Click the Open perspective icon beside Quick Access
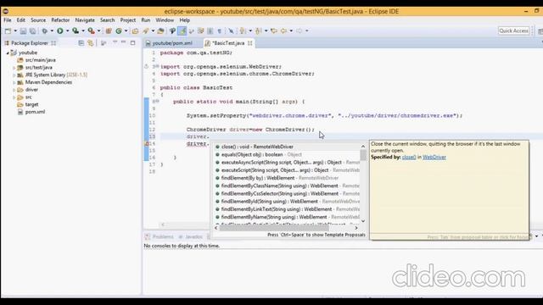 [540, 30]
